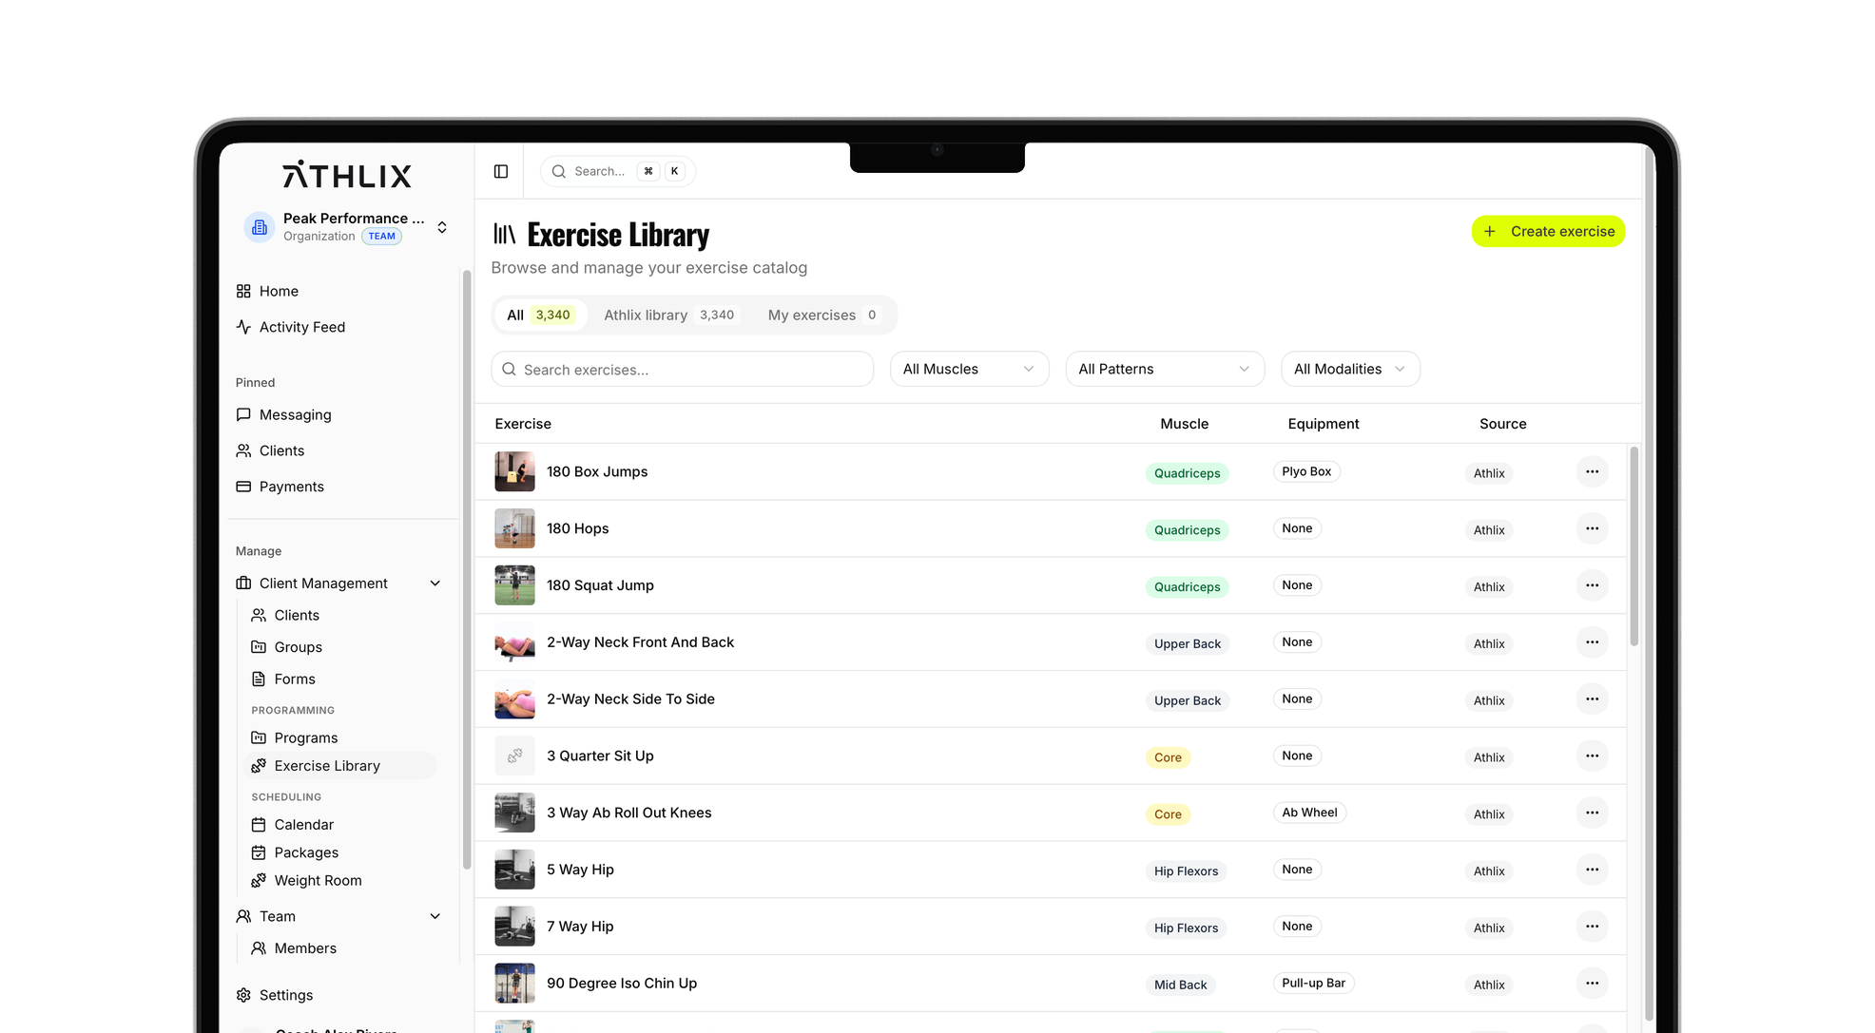1875x1033 pixels.
Task: Click the Client Management briefcase icon
Action: click(x=243, y=583)
